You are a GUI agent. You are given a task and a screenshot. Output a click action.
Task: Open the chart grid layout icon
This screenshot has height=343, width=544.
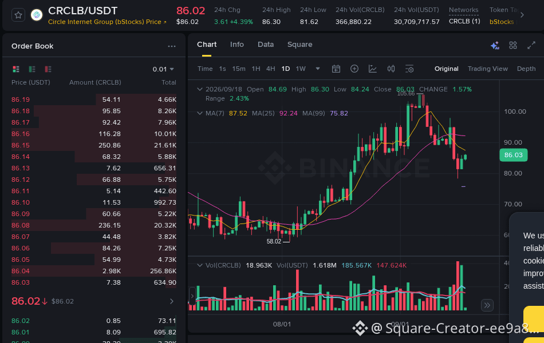(x=513, y=45)
